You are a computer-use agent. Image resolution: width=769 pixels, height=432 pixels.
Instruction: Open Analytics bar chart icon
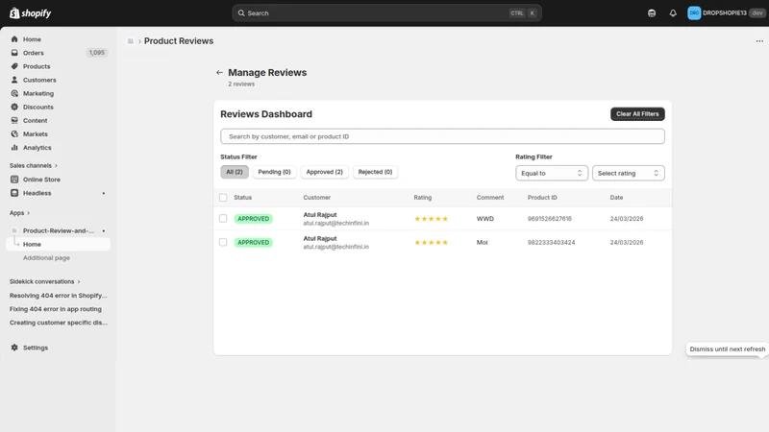pyautogui.click(x=14, y=148)
